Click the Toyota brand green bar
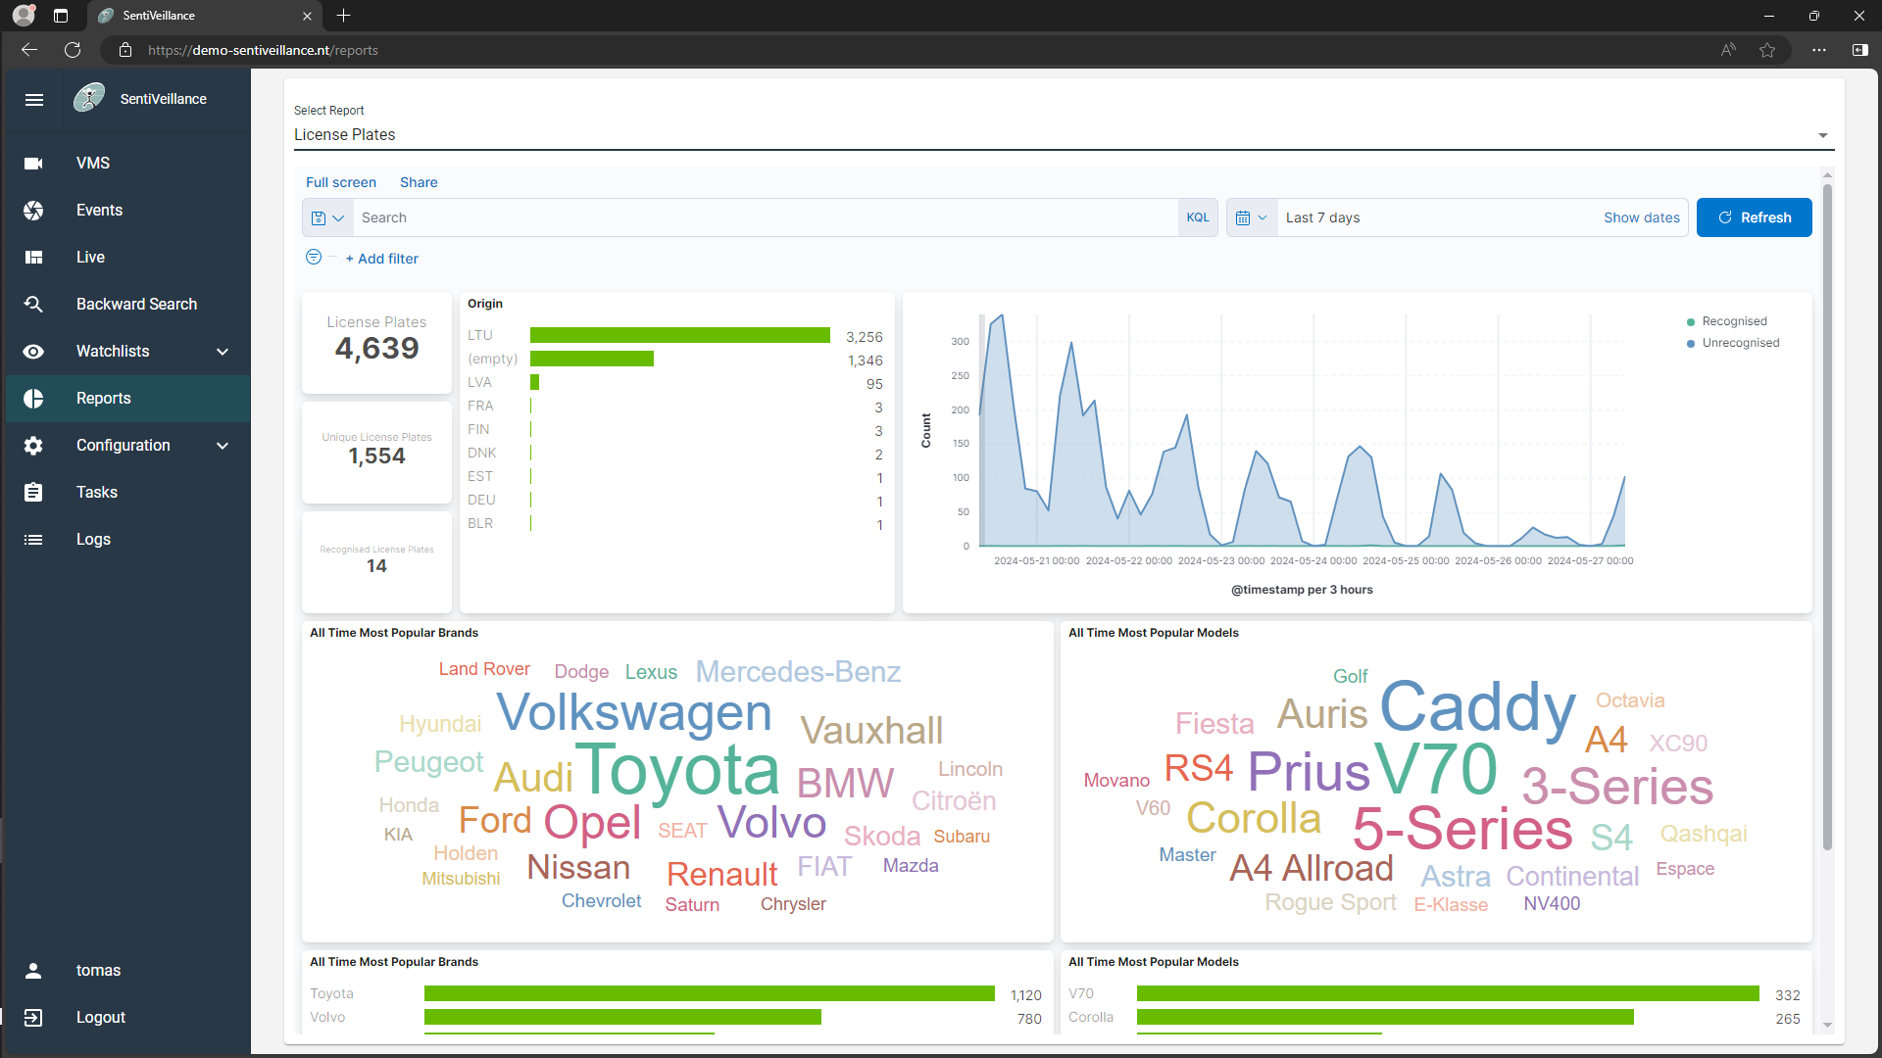The width and height of the screenshot is (1882, 1058). [x=709, y=993]
